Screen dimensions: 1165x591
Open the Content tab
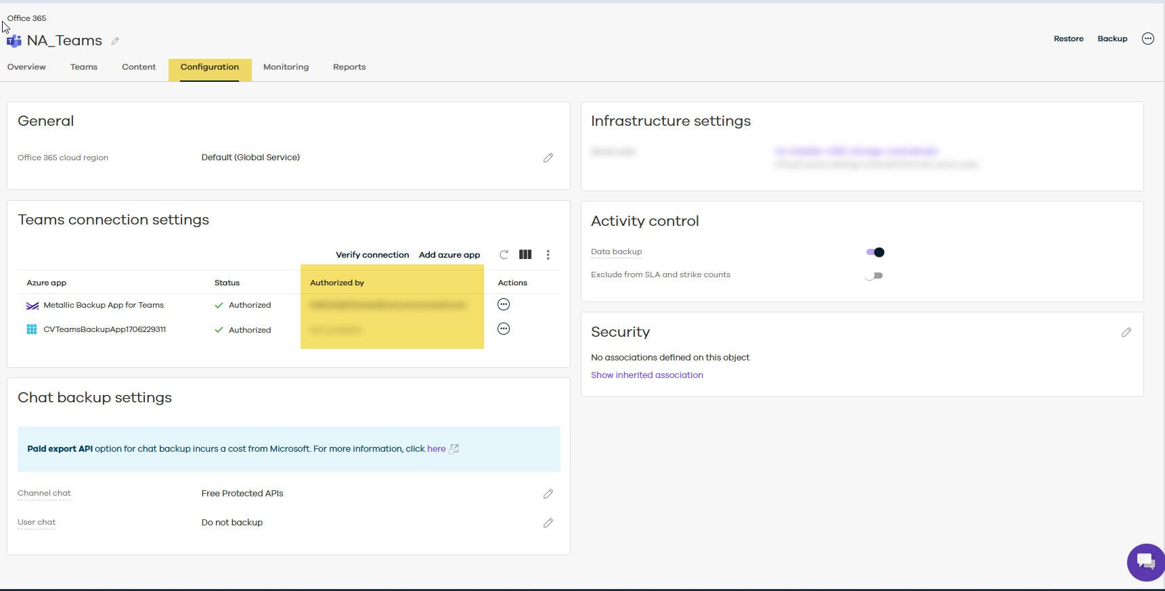coord(139,67)
